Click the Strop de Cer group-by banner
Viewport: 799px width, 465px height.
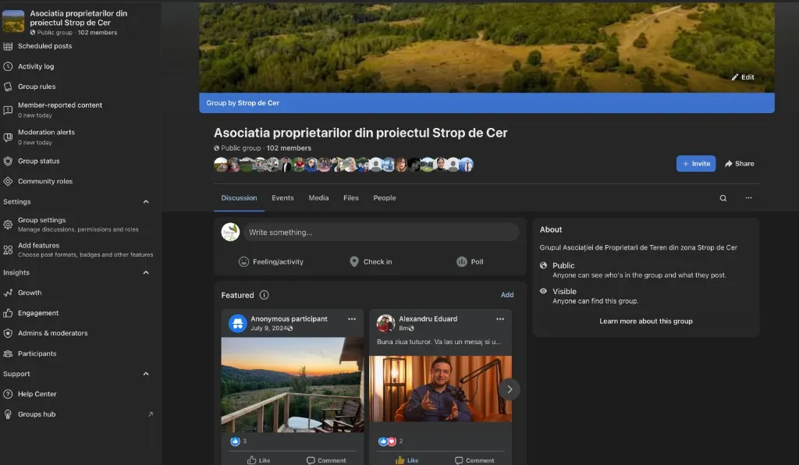click(487, 103)
